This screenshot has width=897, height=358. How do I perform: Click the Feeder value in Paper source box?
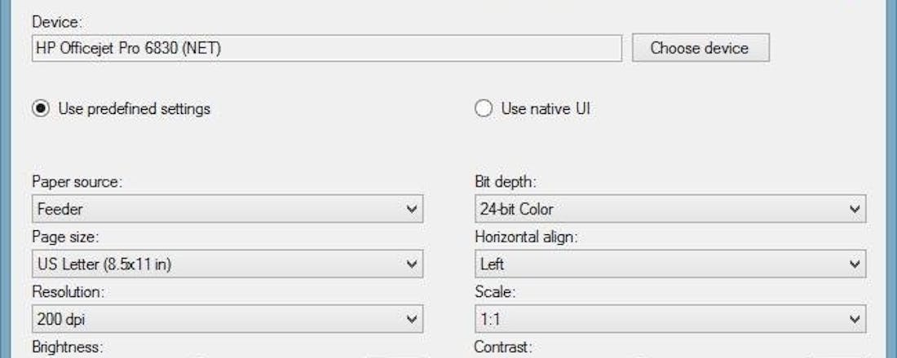point(60,209)
